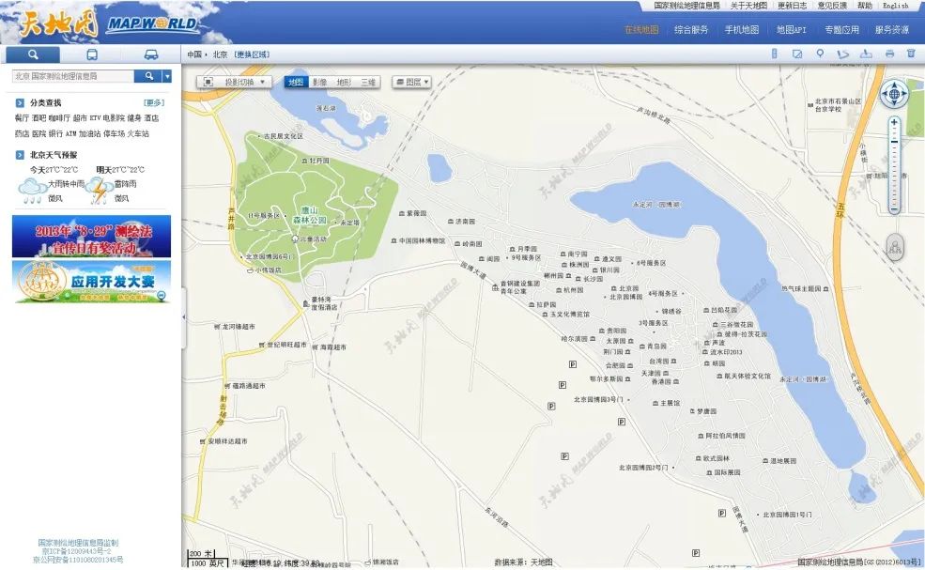Click the map export download icon
Screen dimensions: 925x570
tap(866, 54)
